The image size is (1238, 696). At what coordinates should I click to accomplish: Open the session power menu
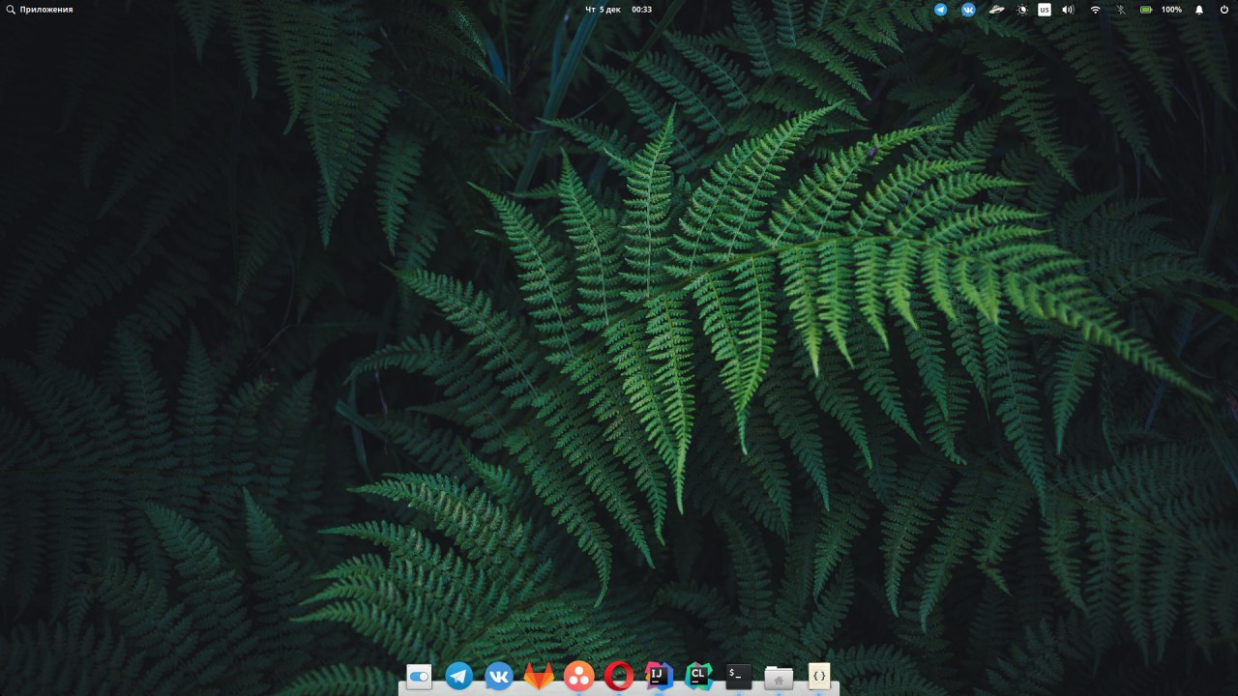pos(1224,10)
